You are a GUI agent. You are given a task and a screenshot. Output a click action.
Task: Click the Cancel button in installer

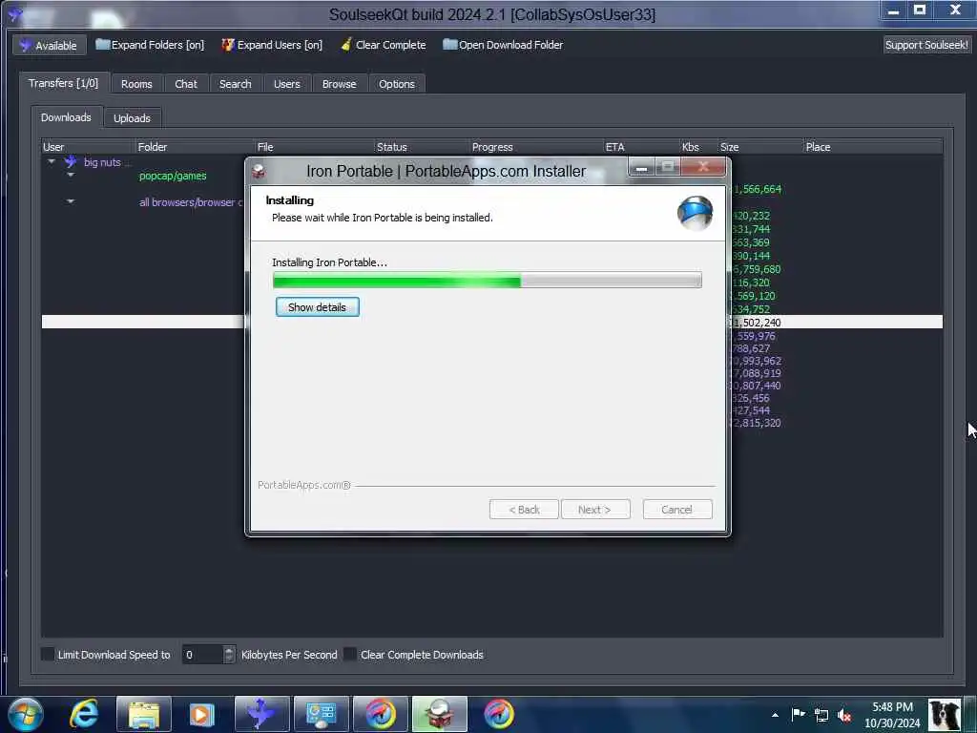pos(676,510)
